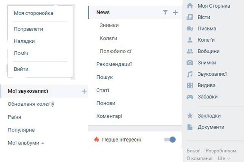
Task: Open the groups icon next to Вобщини
Action: pyautogui.click(x=190, y=51)
